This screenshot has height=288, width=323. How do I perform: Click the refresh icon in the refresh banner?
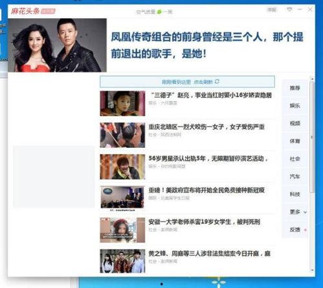217,81
